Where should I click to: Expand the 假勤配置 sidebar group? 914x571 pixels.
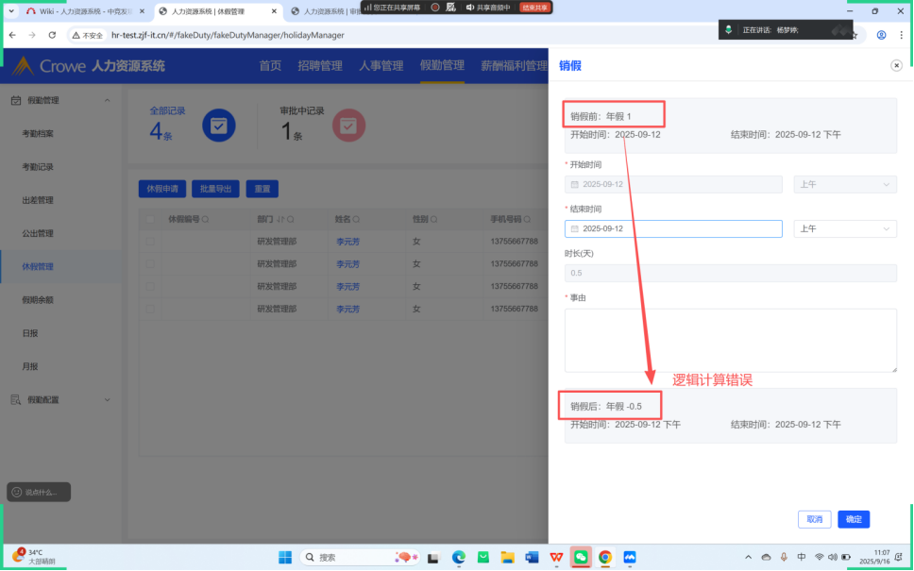[x=108, y=400]
